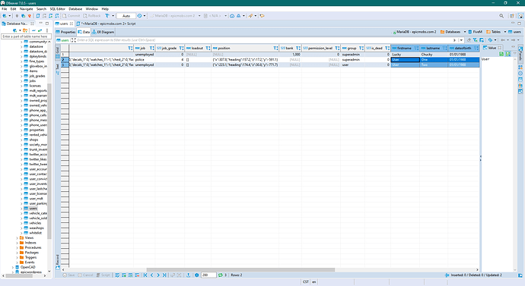This screenshot has height=286, width=525.
Task: Expand the OpenCAD database node
Action: 13,267
